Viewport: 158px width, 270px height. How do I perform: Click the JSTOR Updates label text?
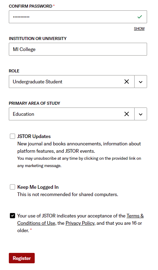tap(34, 137)
